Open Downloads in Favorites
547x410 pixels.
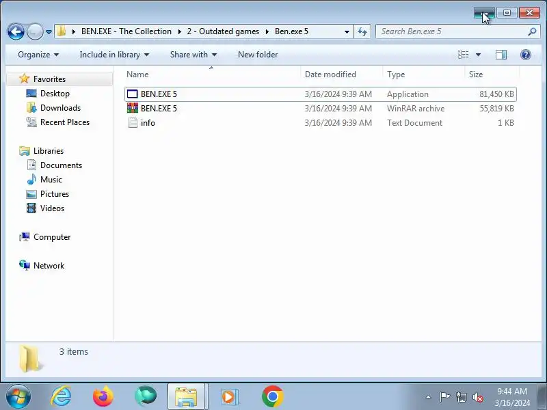click(x=60, y=108)
